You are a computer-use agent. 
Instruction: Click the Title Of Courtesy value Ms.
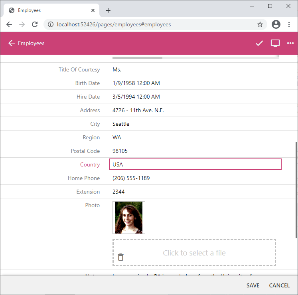(117, 69)
